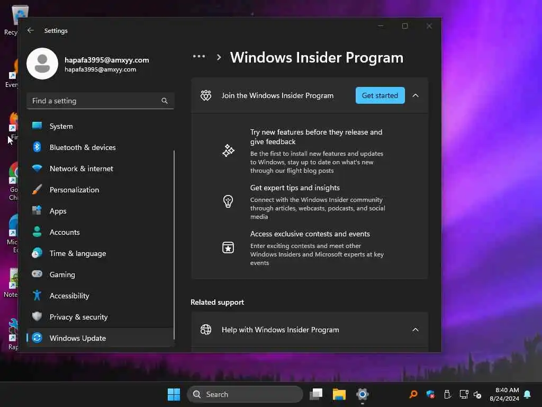Click the Get started button
Screen dimensions: 542x407
(380, 95)
